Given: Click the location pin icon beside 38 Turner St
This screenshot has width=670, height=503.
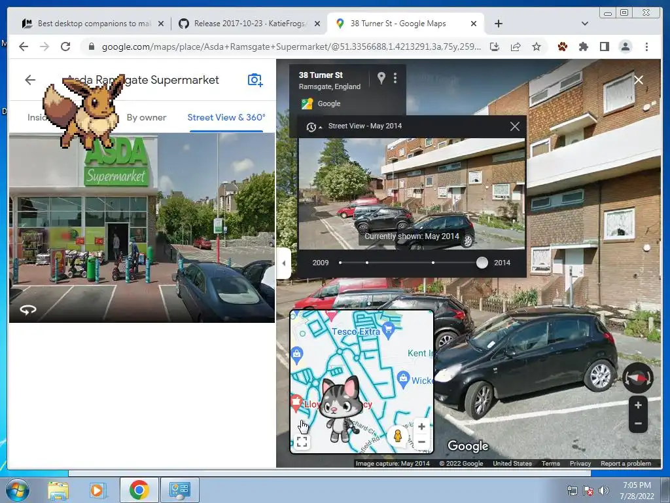Looking at the screenshot, I should [381, 77].
